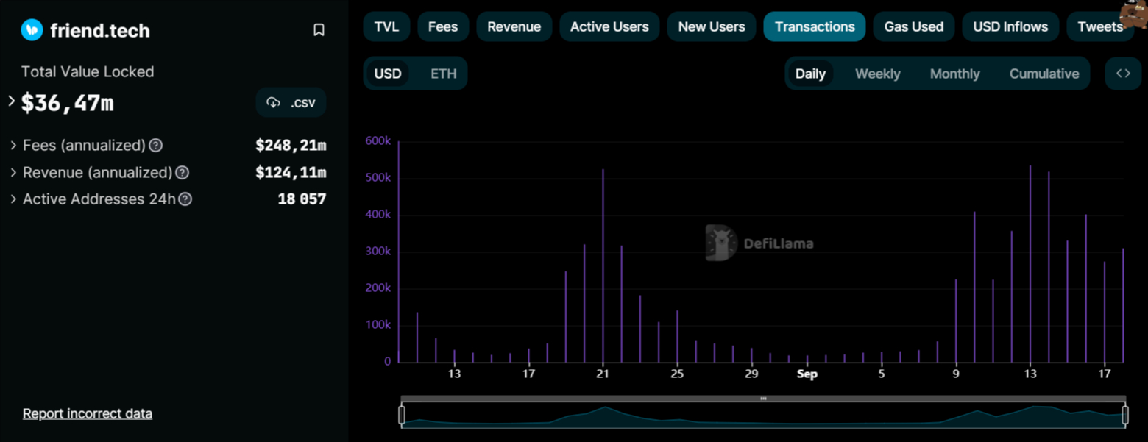Toggle the New Users chart metric
1148x442 pixels.
click(712, 26)
